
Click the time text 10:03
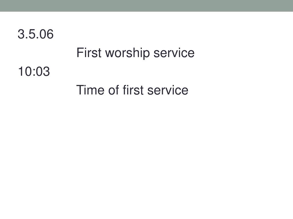34,71
